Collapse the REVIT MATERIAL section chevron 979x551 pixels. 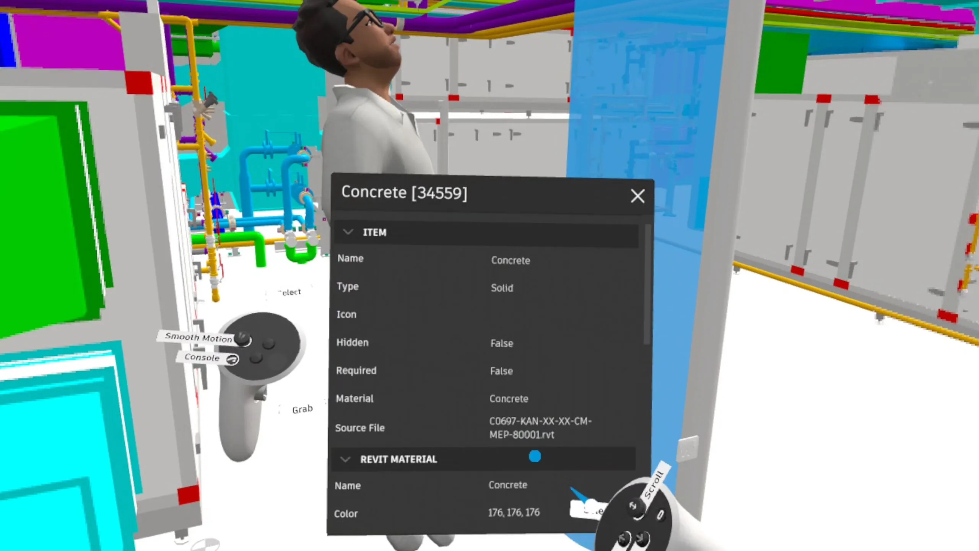pyautogui.click(x=345, y=459)
